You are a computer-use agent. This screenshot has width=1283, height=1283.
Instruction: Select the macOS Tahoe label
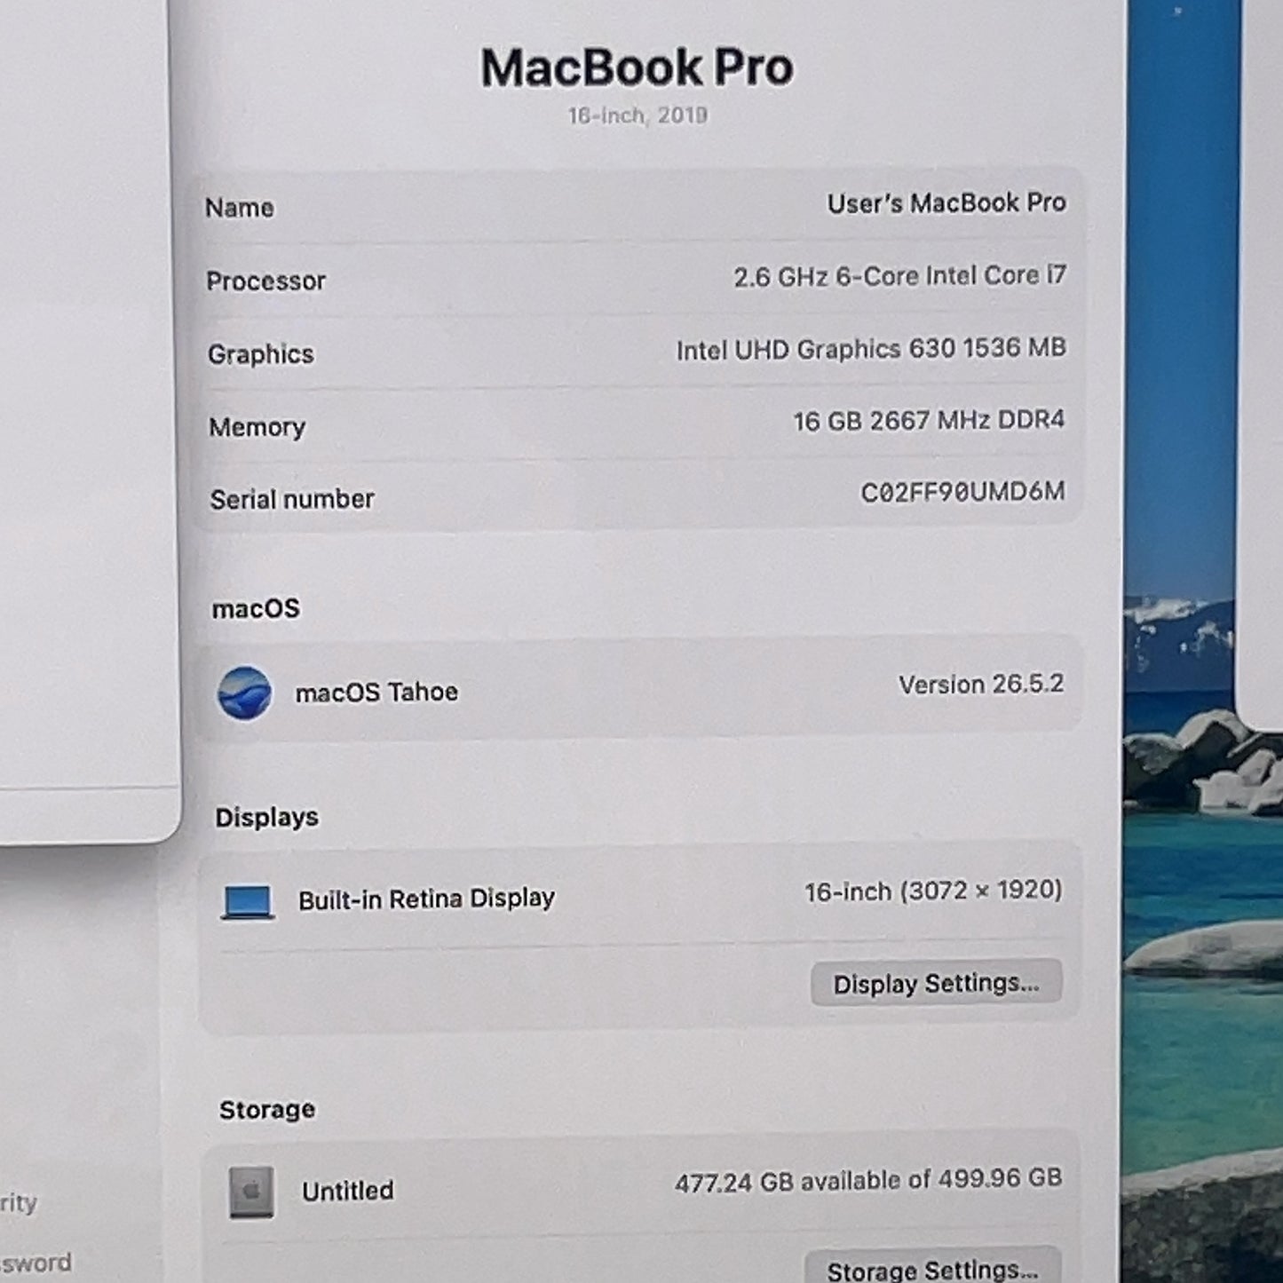click(x=376, y=692)
